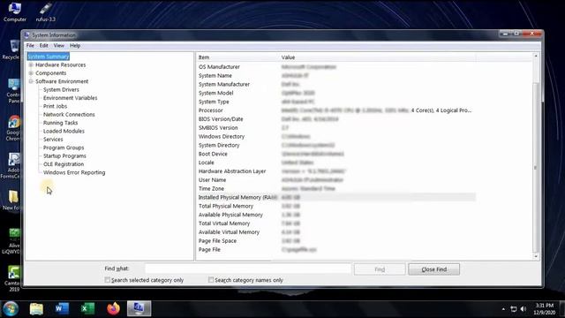565x318 pixels.
Task: Select Software Environment tree label
Action: pyautogui.click(x=62, y=81)
